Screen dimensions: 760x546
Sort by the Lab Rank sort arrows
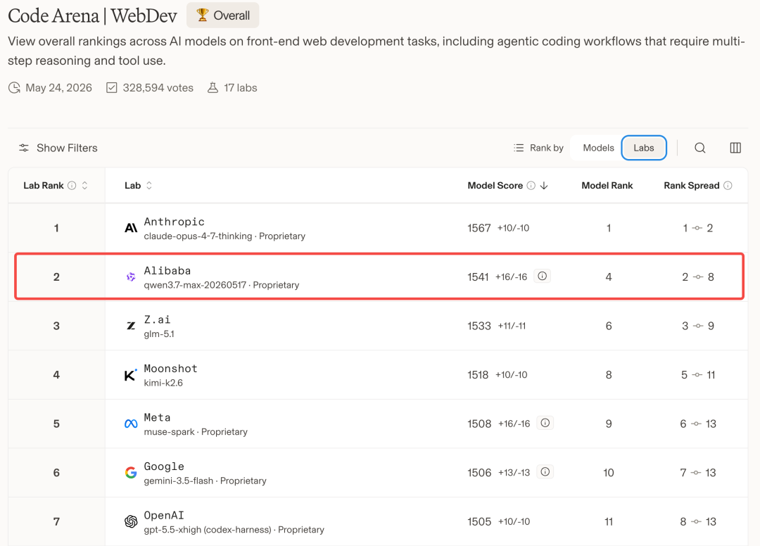[85, 186]
